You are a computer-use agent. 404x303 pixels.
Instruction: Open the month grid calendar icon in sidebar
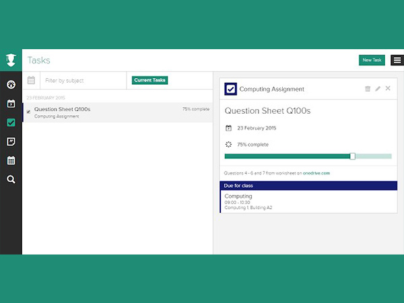pos(11,160)
